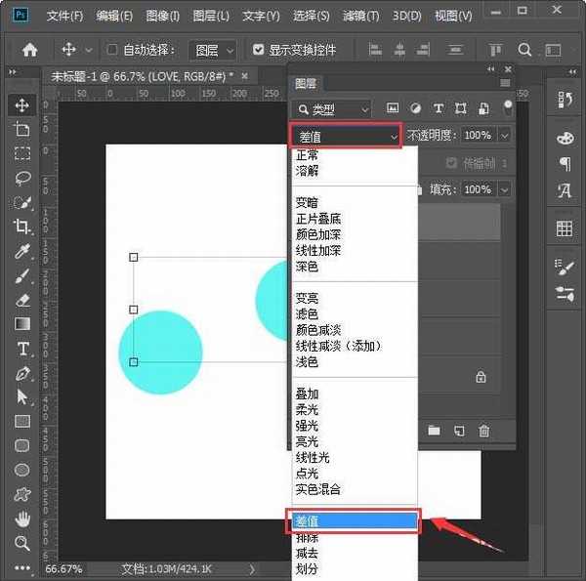Choose 差值 in the blend list

click(354, 521)
